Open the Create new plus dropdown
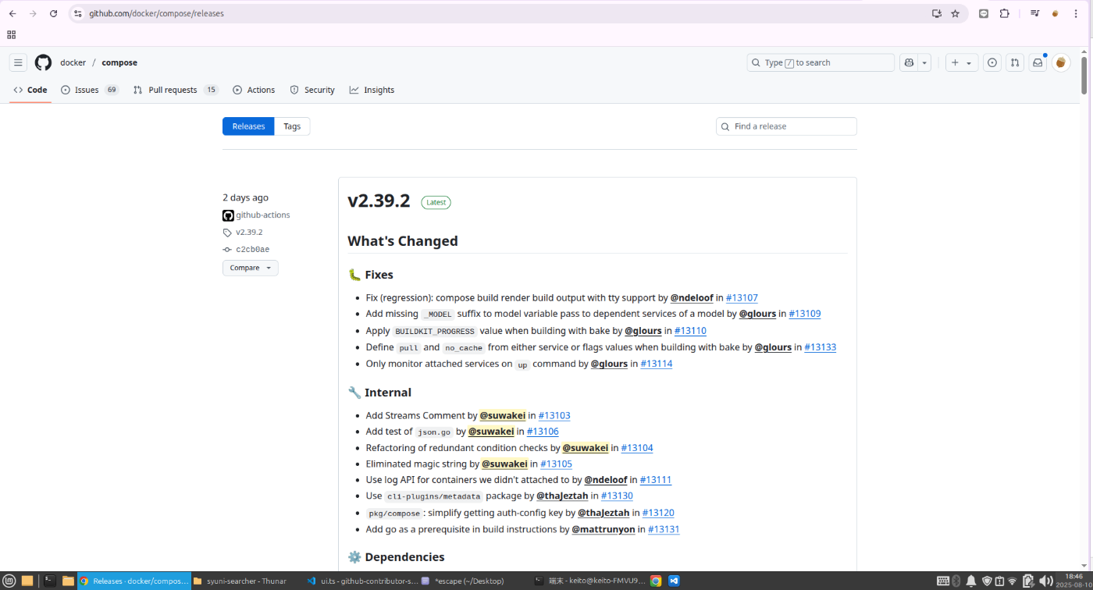Screen dimensions: 1093x590 pyautogui.click(x=962, y=62)
